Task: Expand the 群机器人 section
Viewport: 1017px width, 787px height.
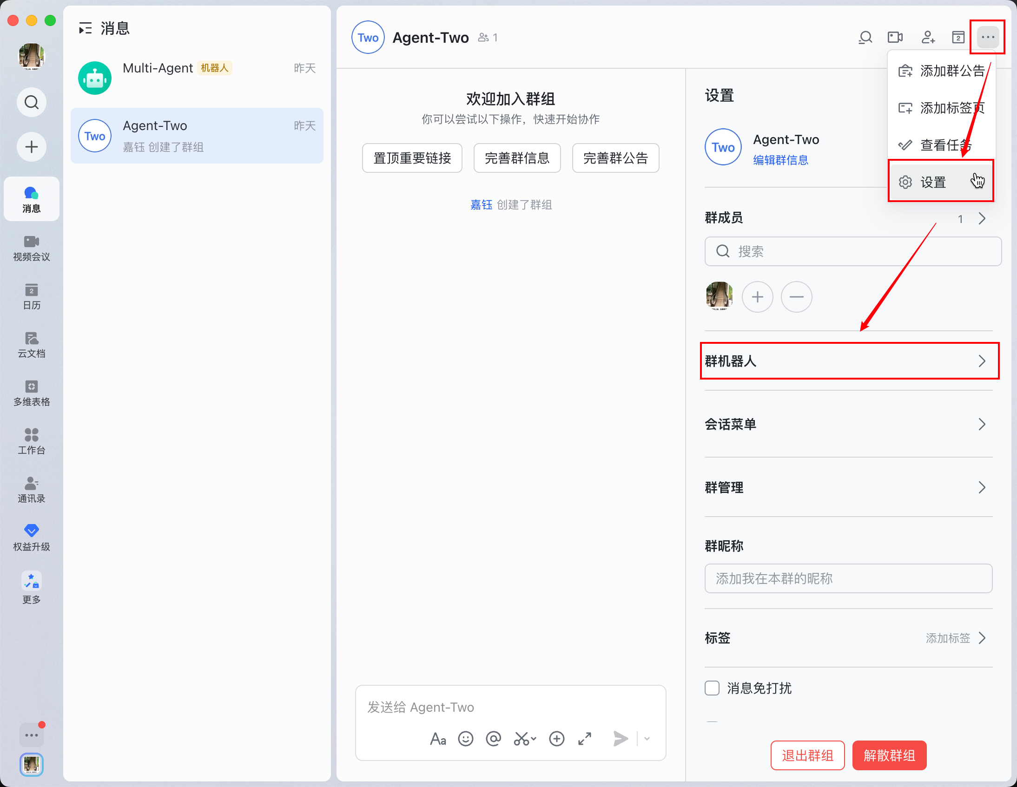Action: [848, 361]
